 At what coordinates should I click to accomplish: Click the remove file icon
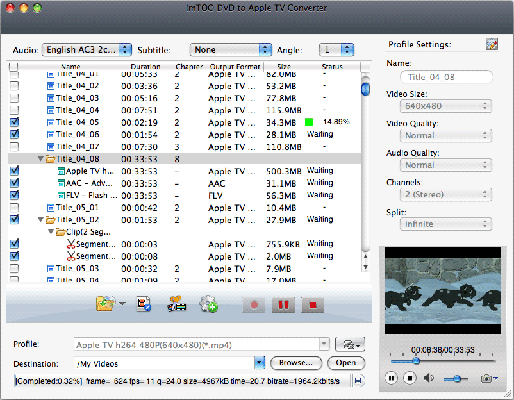tap(144, 304)
